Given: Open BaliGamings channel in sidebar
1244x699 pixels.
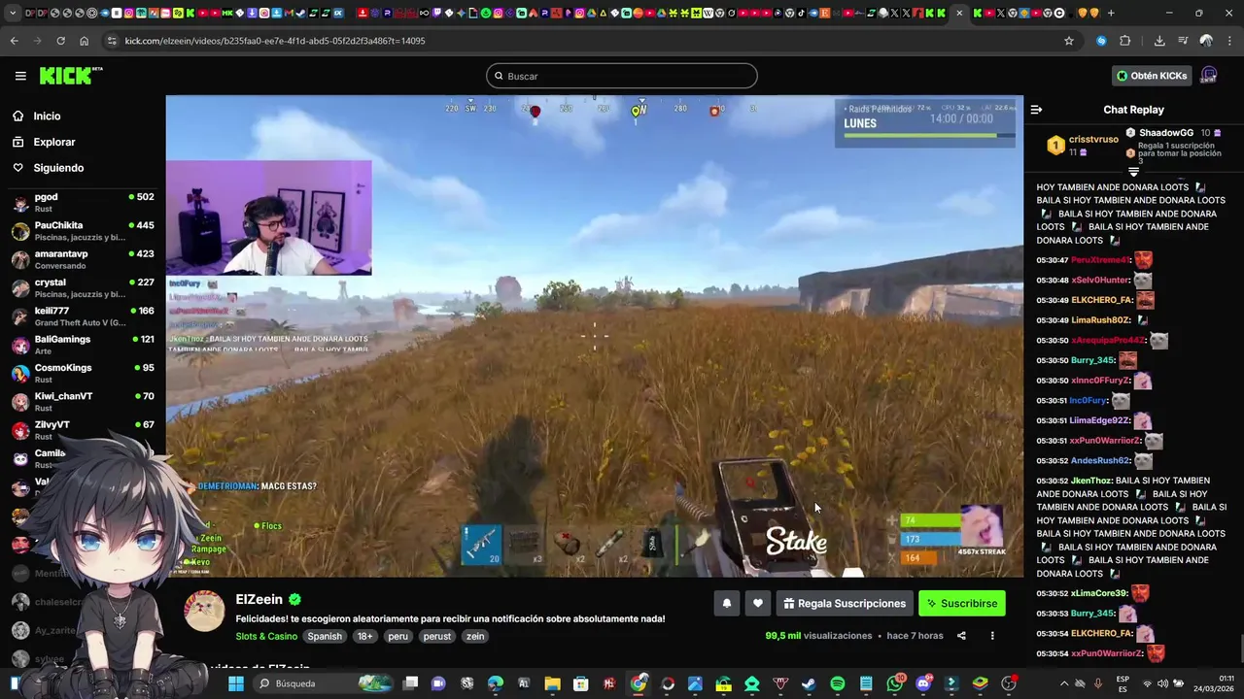Looking at the screenshot, I should pyautogui.click(x=83, y=345).
